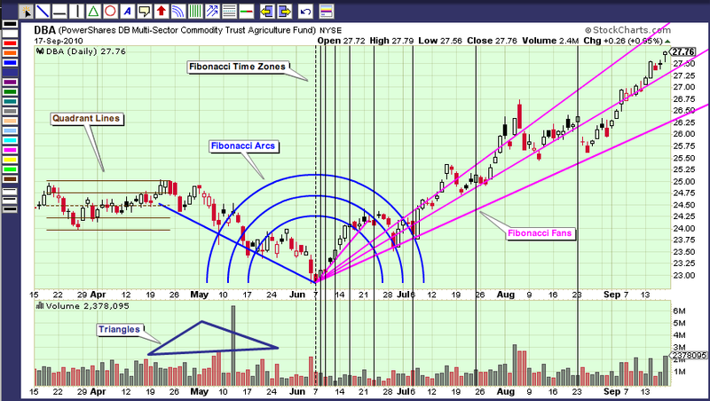Image resolution: width=710 pixels, height=401 pixels.
Task: Select the 'Quadrant Lines' annotation label
Action: 86,119
